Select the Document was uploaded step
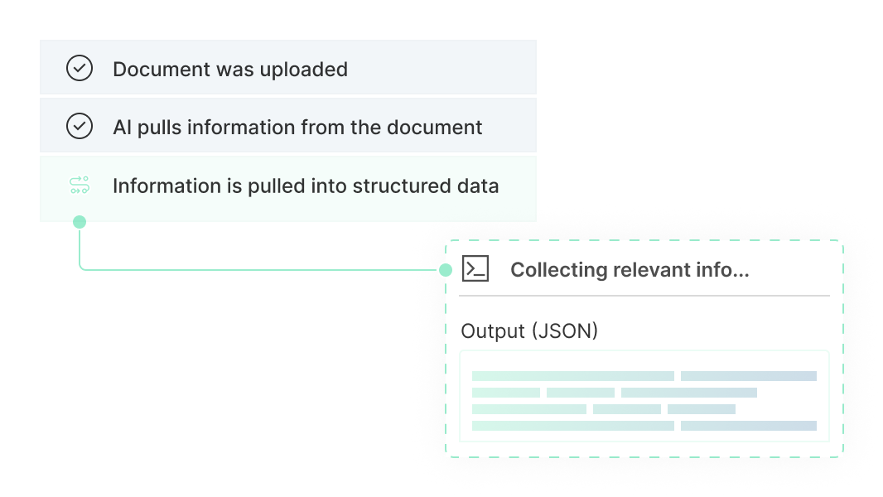883x497 pixels. click(230, 69)
